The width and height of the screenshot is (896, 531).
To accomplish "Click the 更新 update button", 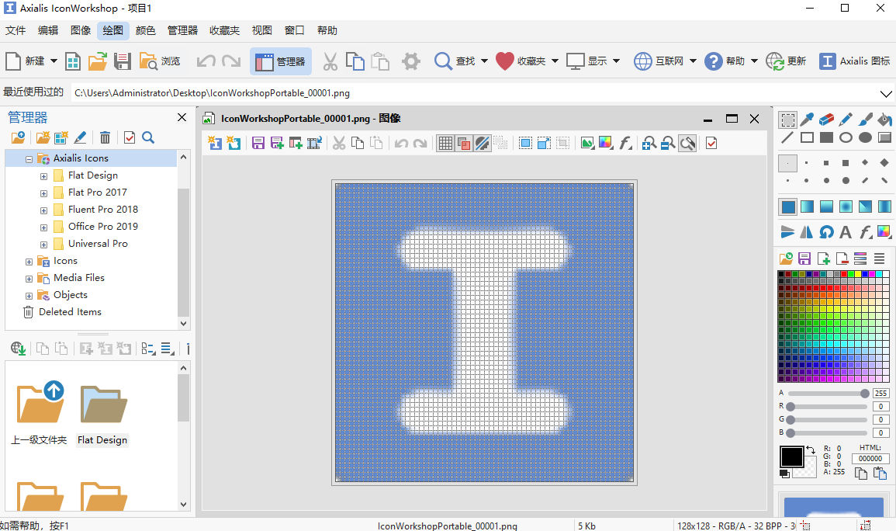I will [786, 61].
